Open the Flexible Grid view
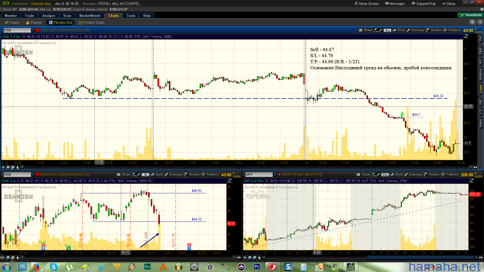Image resolution: width=484 pixels, height=272 pixels. click(61, 22)
